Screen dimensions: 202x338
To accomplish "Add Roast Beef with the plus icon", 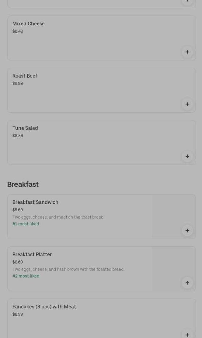I will [x=187, y=104].
